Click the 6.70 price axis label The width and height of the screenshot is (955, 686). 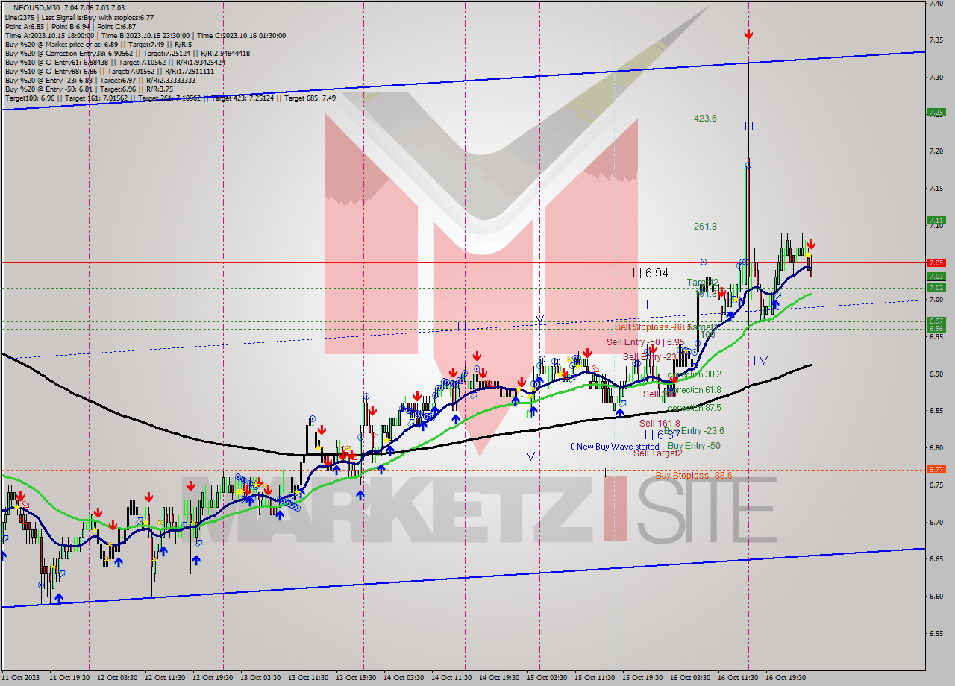[x=936, y=521]
